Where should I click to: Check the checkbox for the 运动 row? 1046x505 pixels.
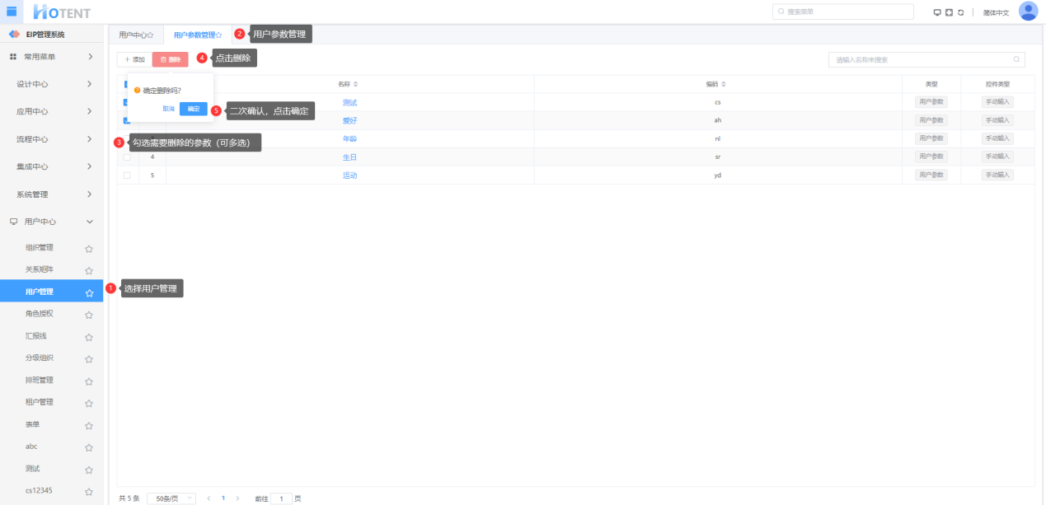click(x=127, y=175)
